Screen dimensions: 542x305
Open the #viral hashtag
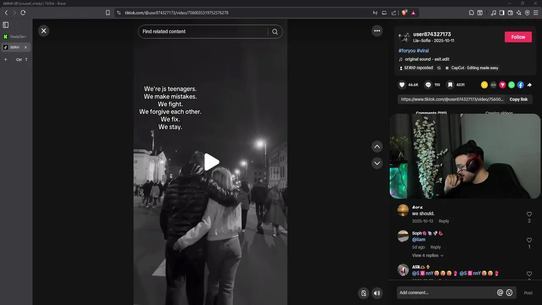(x=423, y=51)
